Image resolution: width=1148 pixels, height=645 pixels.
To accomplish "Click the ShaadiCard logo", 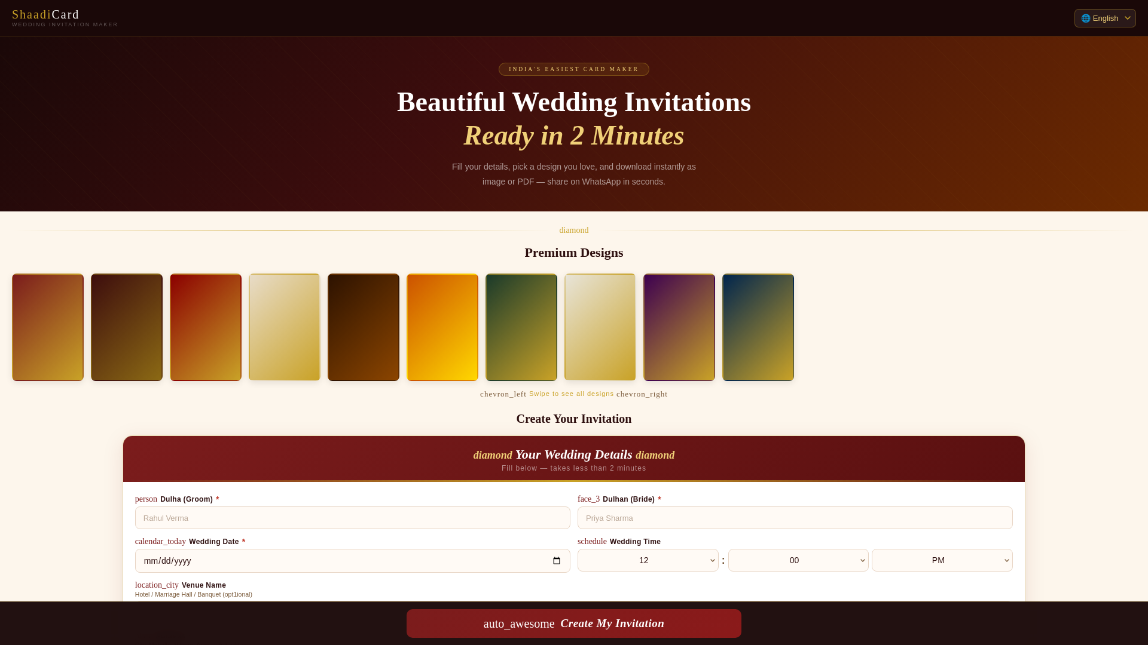I will tap(45, 14).
